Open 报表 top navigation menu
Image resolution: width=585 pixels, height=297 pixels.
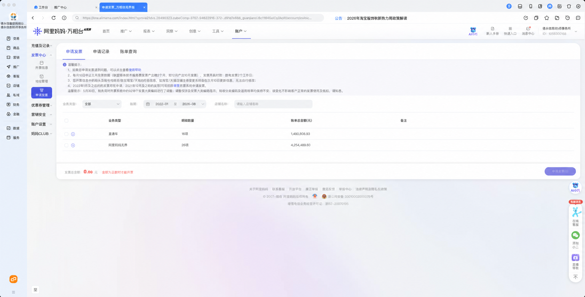point(149,31)
